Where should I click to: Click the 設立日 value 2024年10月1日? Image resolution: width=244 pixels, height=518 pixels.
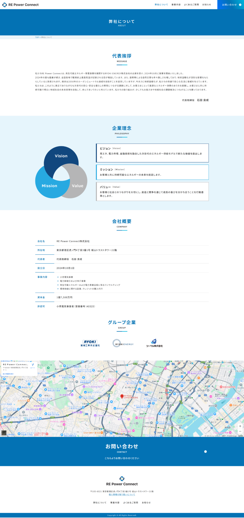pos(65,268)
